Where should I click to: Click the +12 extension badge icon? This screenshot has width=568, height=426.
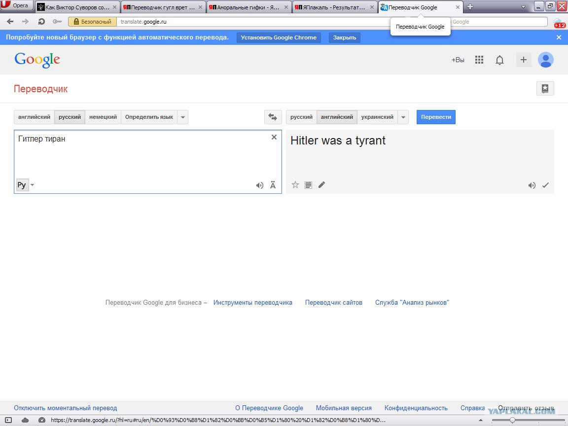point(559,23)
